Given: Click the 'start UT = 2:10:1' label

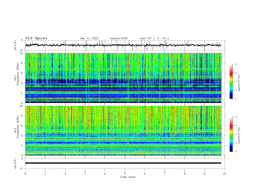Looking at the screenshot, I should click(x=154, y=38).
